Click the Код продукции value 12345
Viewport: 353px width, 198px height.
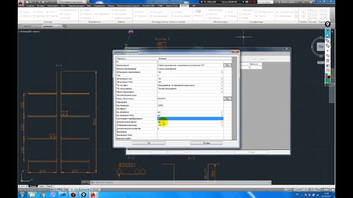(161, 105)
